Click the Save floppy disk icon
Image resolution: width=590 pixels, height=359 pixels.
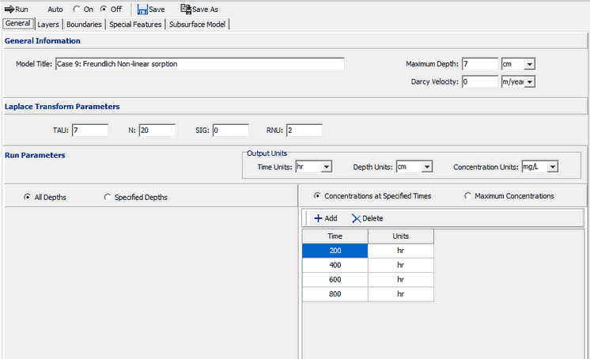point(142,9)
